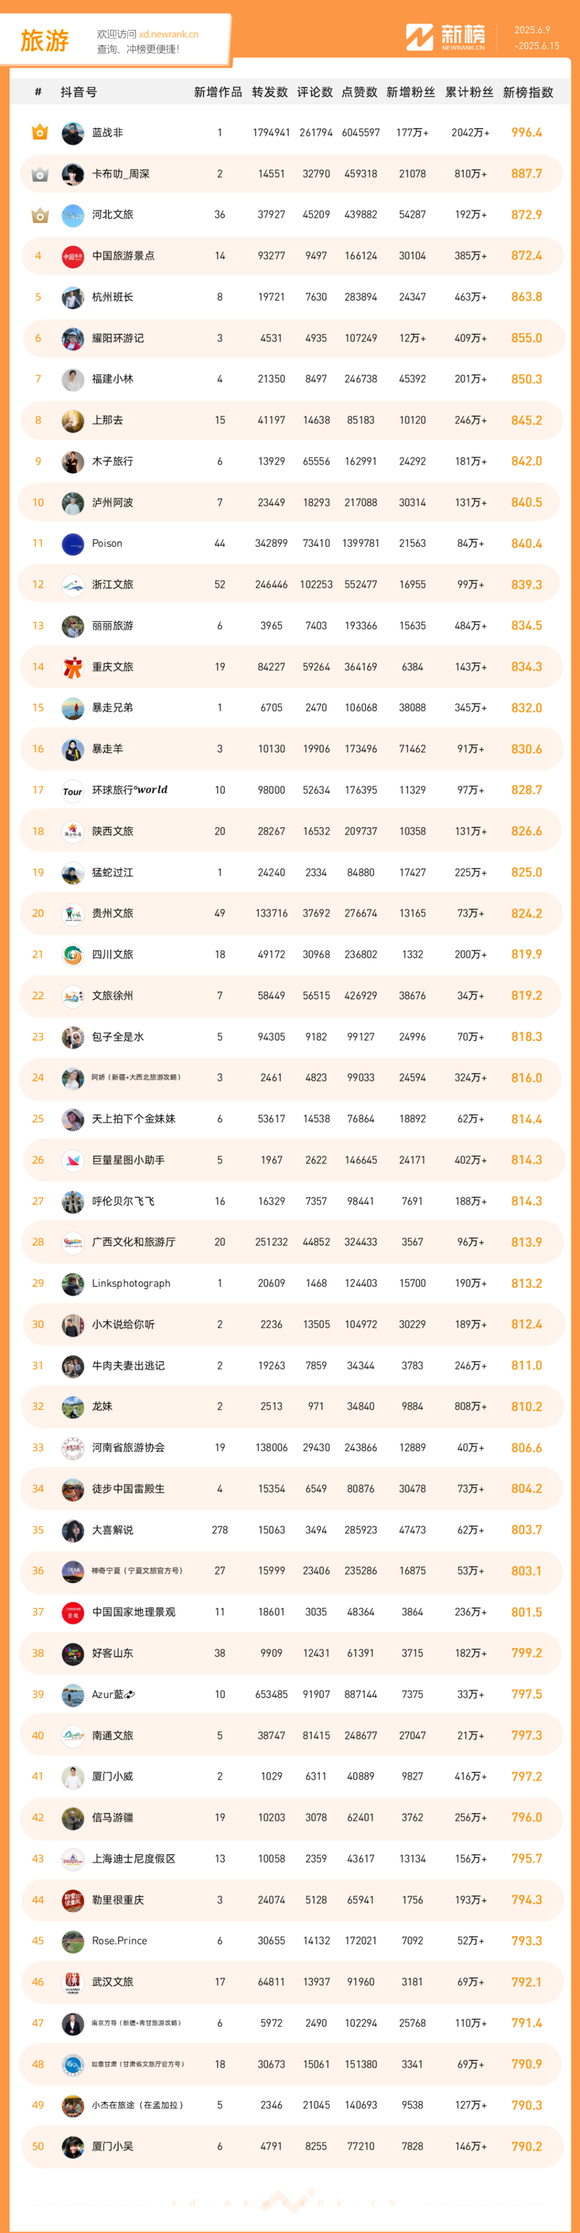Click the Newrank logo icon in header

[x=419, y=37]
